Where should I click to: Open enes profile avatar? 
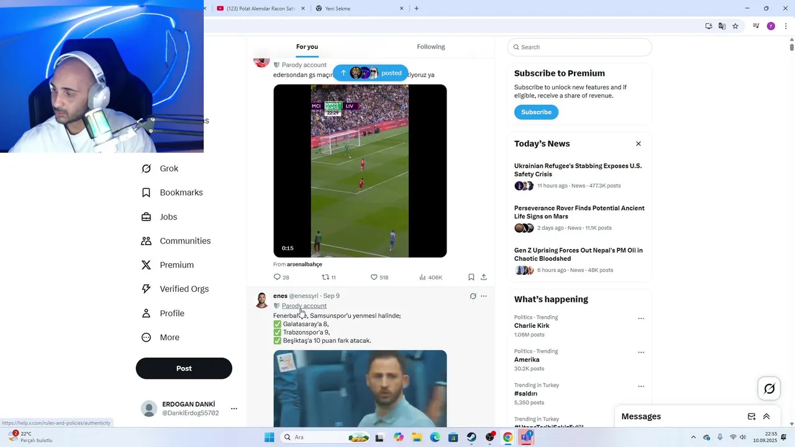[262, 300]
